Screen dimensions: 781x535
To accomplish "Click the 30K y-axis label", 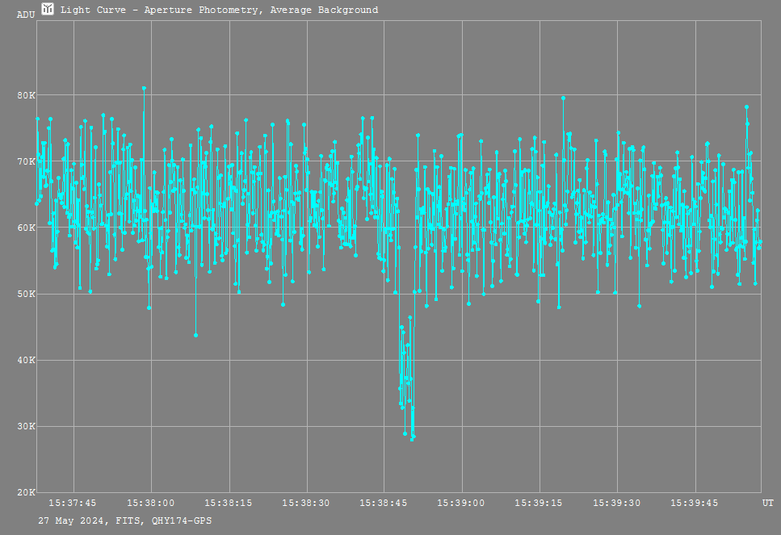I will coord(27,426).
